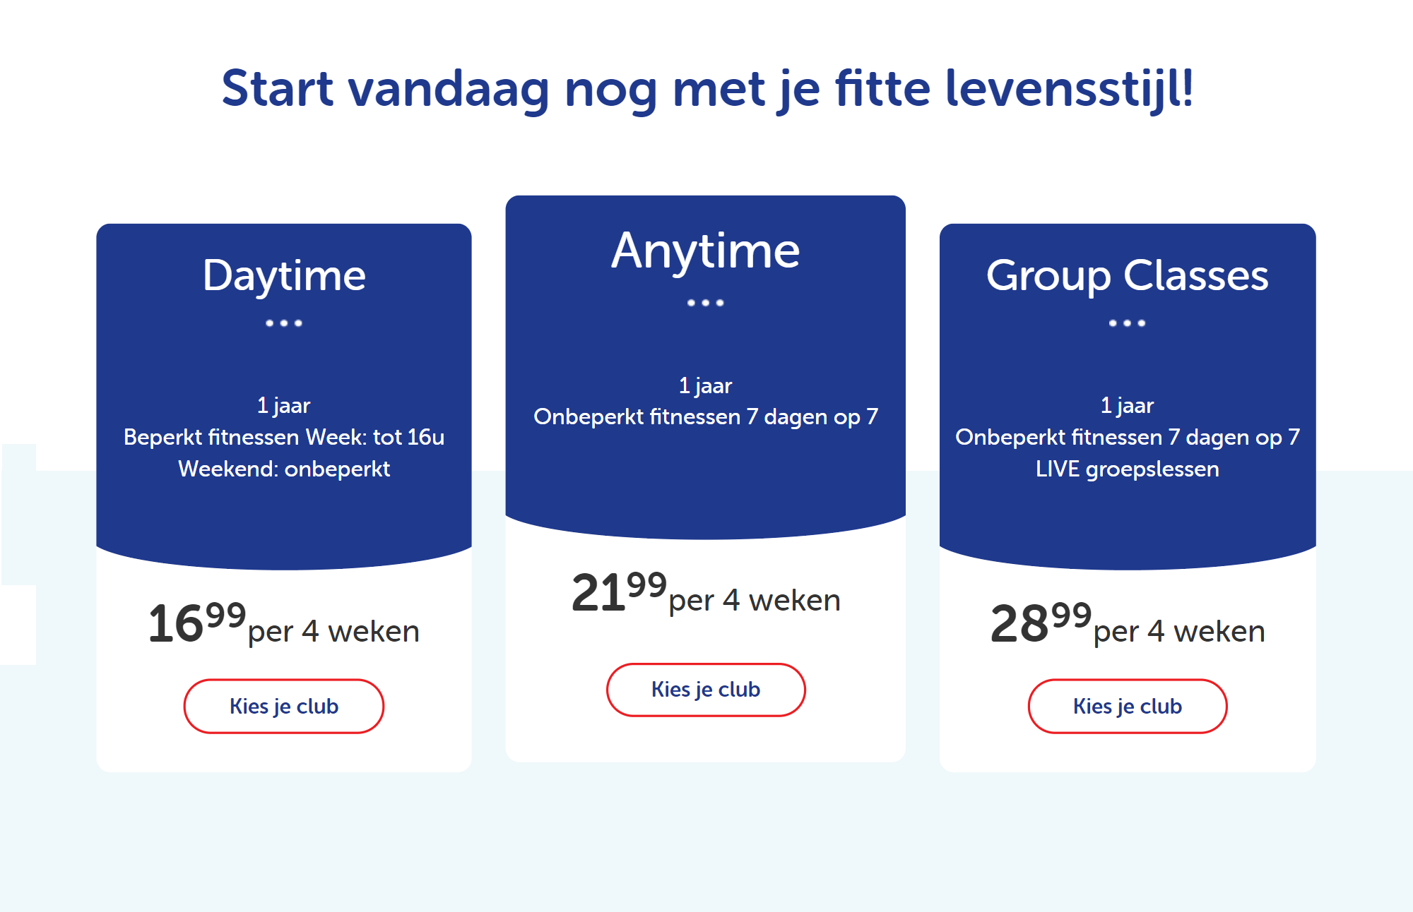
Task: Click the Start vandaag nog page heading
Action: coord(707,90)
